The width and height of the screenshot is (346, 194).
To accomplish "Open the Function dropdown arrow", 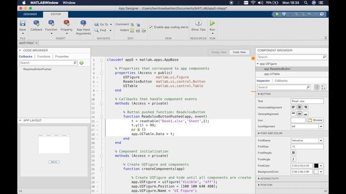I will (x=51, y=33).
